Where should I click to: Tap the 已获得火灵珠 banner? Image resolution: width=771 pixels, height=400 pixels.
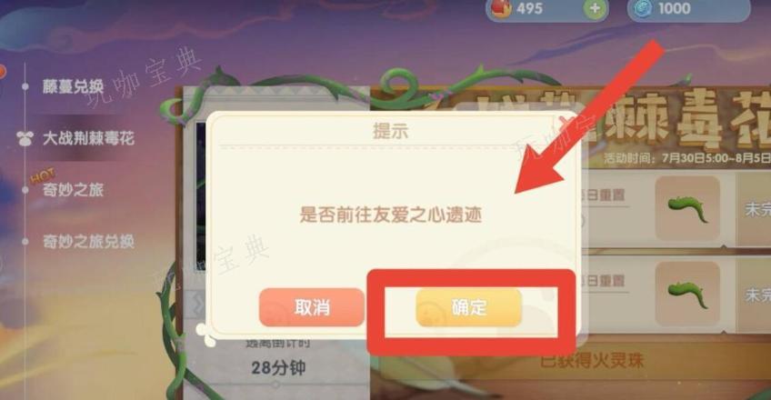pyautogui.click(x=592, y=360)
